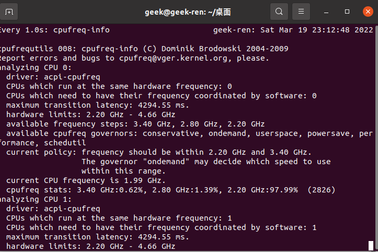Click the white terminal cursor block

(371, 246)
